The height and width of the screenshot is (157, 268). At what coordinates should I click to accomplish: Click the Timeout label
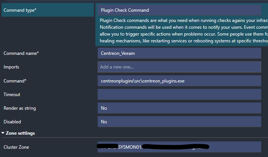12,95
